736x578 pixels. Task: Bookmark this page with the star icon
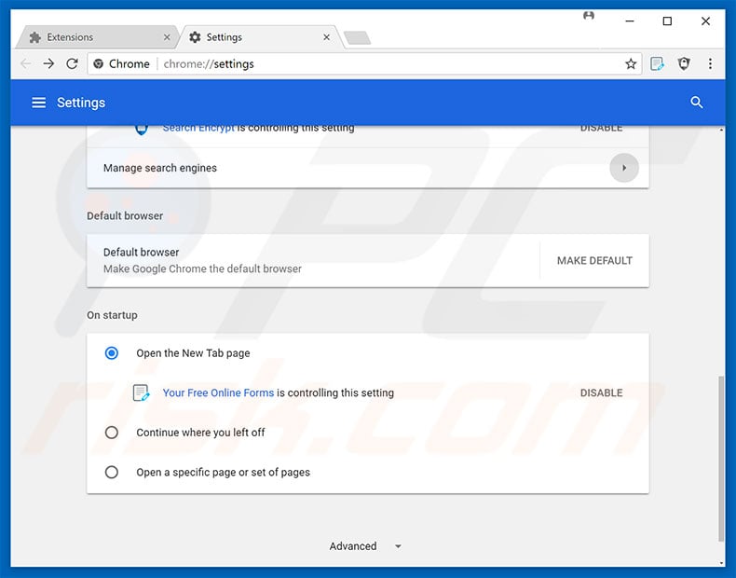point(631,63)
